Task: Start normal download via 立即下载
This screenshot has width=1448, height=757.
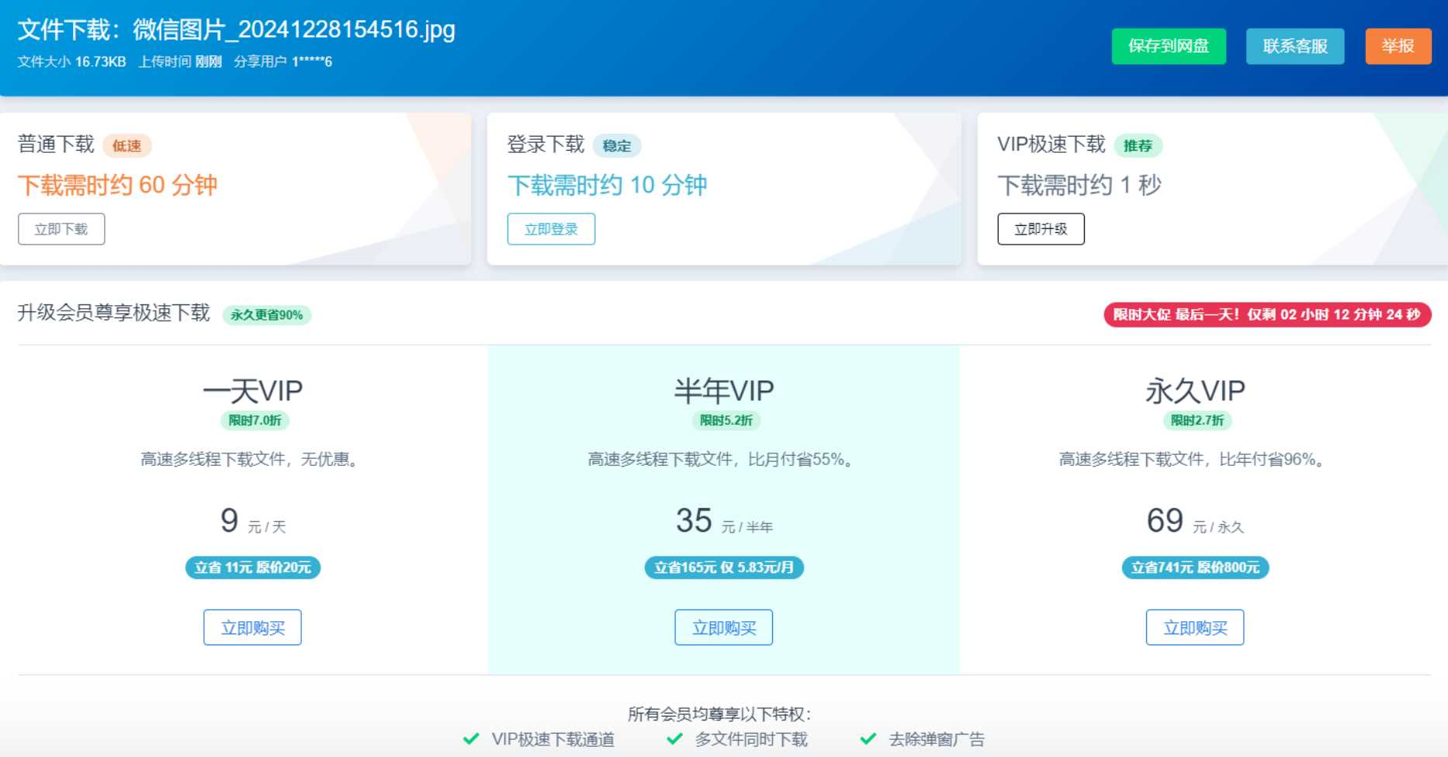Action: pos(61,229)
